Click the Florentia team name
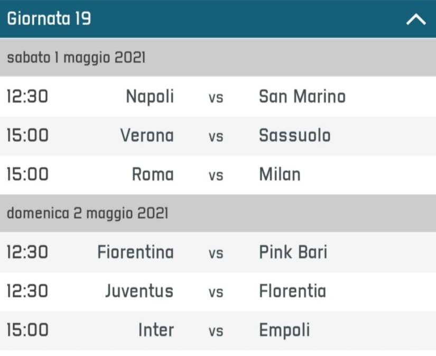The image size is (436, 356). click(292, 291)
